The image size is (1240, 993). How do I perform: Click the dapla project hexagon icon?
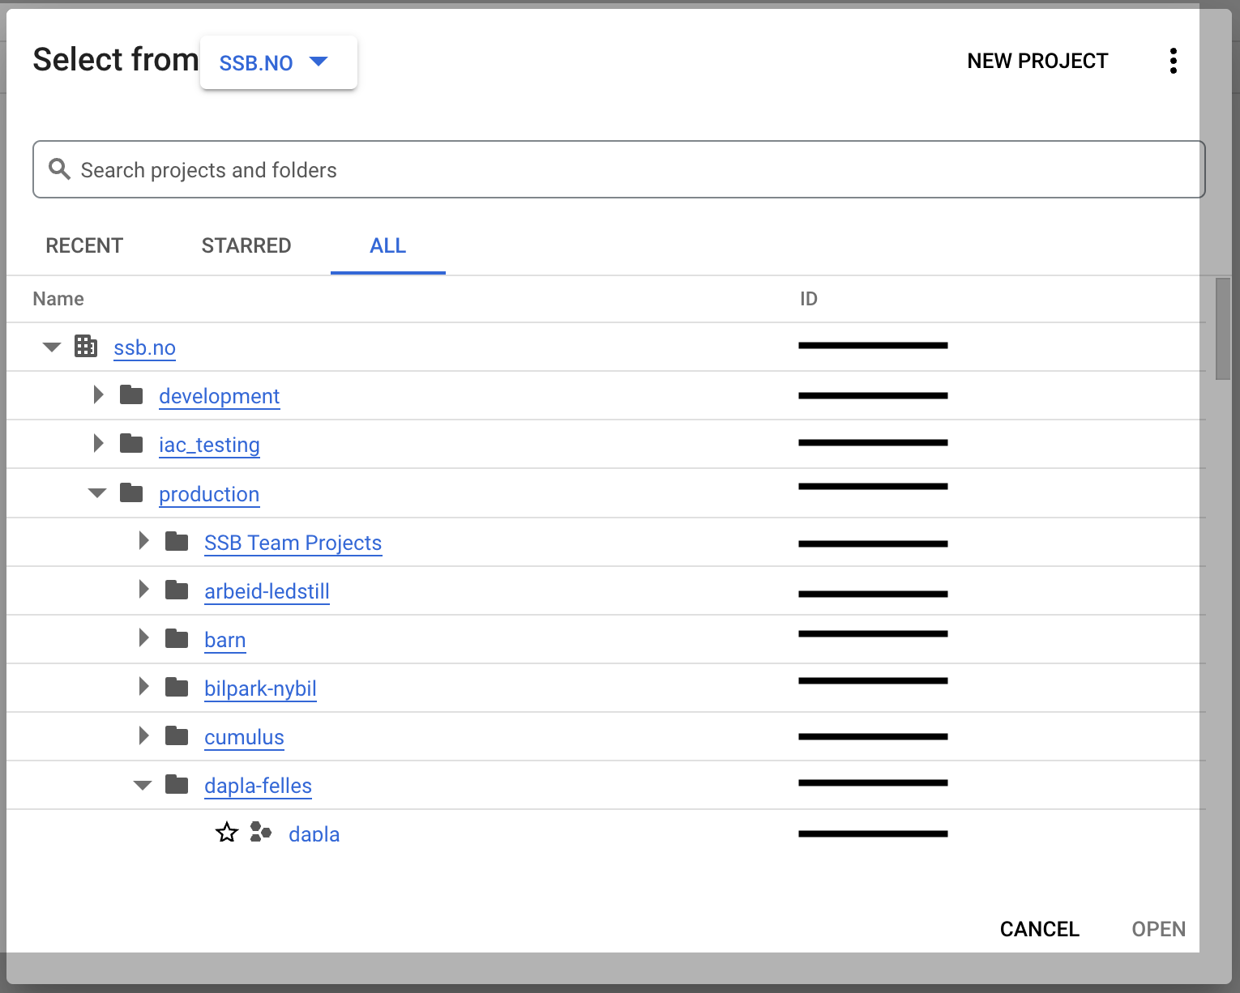(260, 832)
